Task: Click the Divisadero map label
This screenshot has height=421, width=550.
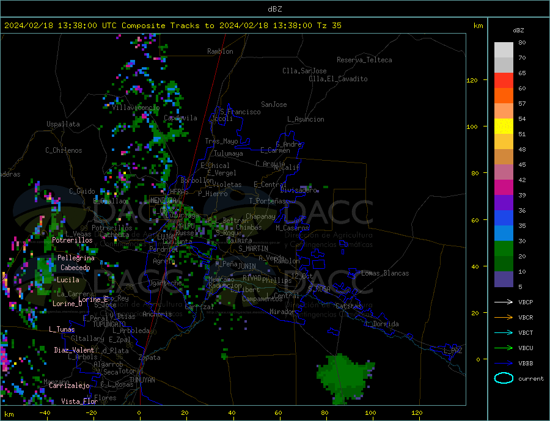Action: (x=298, y=190)
